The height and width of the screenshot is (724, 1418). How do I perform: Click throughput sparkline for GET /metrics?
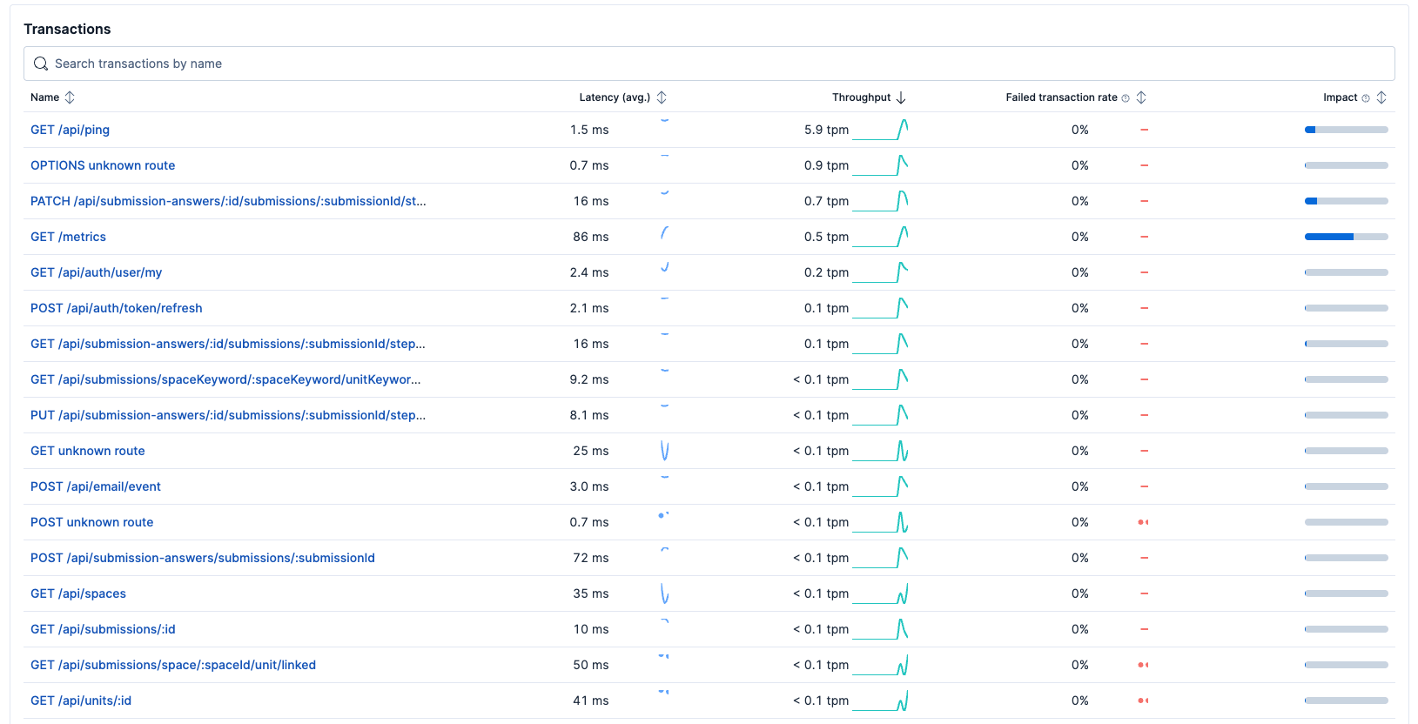880,237
